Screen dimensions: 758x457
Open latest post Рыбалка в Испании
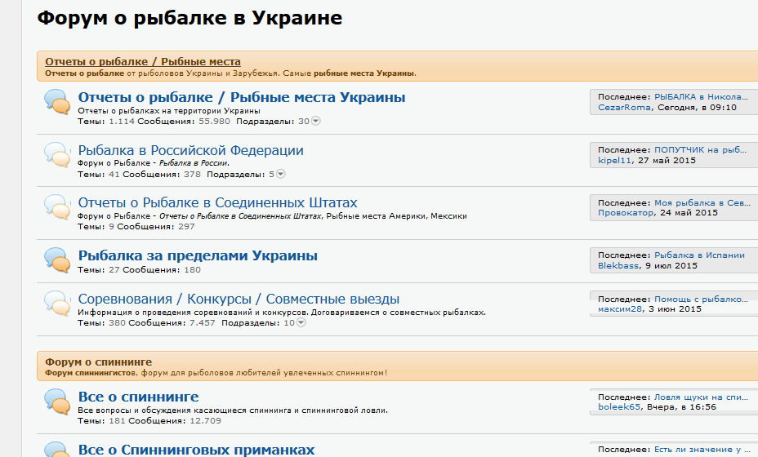(699, 255)
